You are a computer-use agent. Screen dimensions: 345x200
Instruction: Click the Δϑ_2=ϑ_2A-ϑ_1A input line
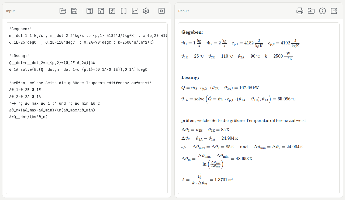(x=25, y=97)
